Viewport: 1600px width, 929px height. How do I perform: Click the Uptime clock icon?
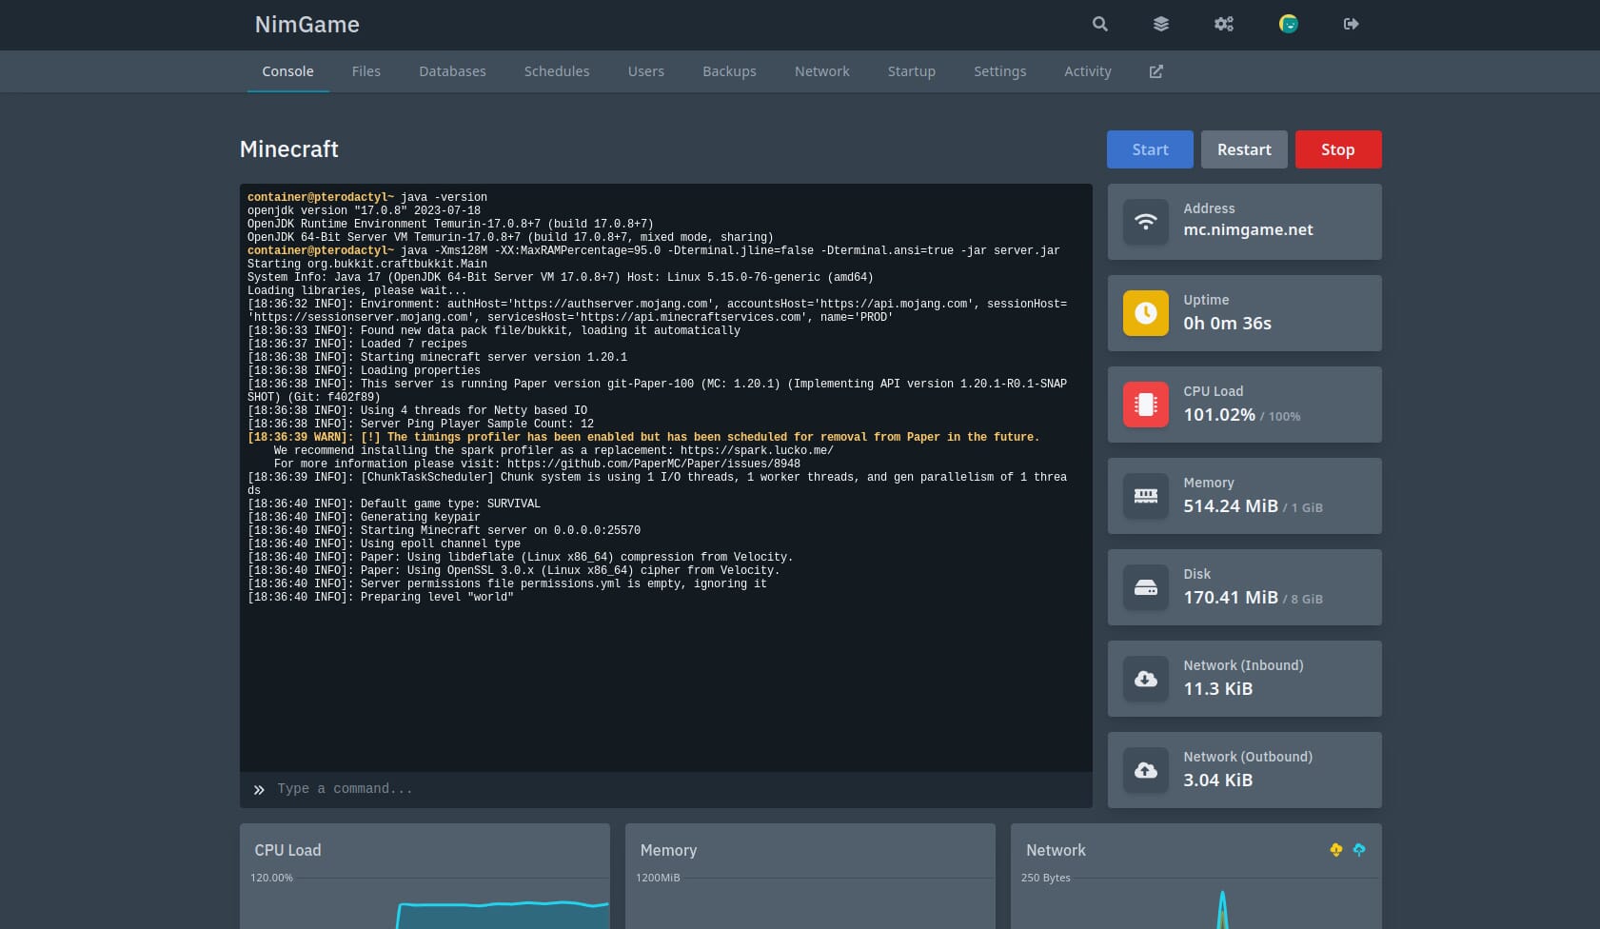1145,313
